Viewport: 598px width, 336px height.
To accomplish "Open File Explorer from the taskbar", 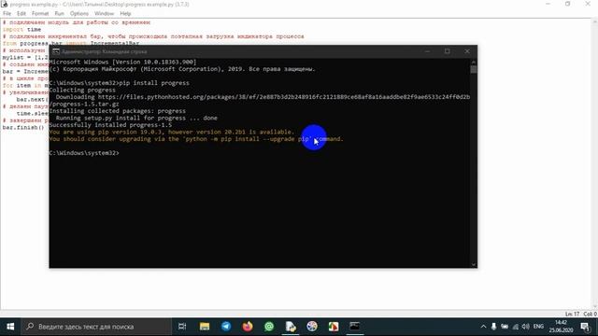I will pyautogui.click(x=205, y=327).
